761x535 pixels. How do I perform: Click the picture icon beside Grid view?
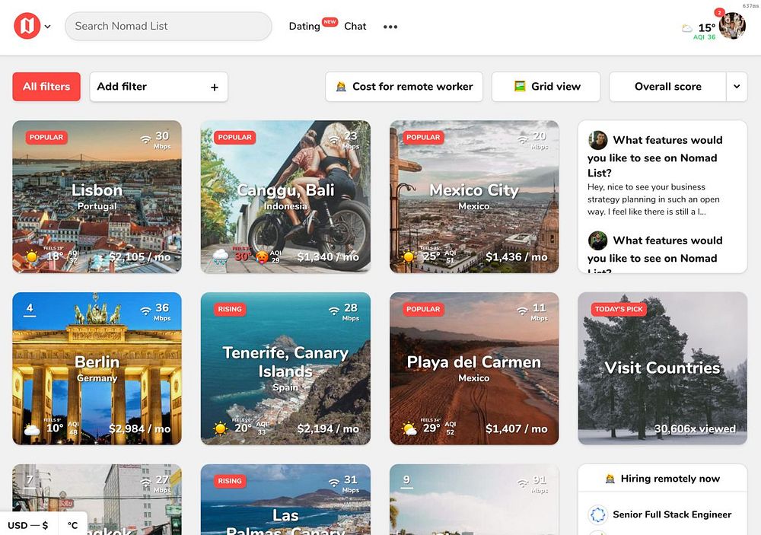520,87
